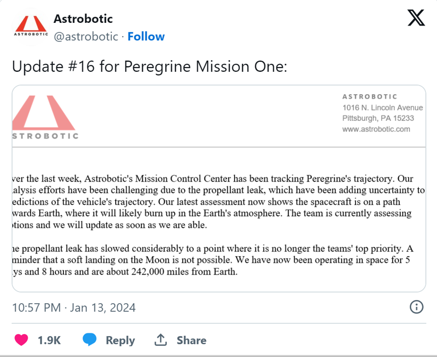Viewport: 437px width, 357px height.
Task: Select the heart icon to unlike the post
Action: 20,339
